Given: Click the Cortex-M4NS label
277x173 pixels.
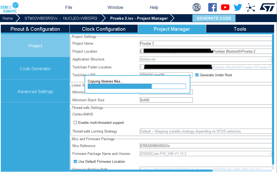Looking at the screenshot, I should [x=83, y=114].
